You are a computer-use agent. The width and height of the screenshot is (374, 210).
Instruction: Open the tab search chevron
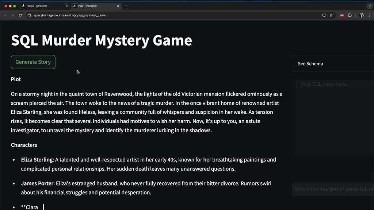click(x=369, y=5)
